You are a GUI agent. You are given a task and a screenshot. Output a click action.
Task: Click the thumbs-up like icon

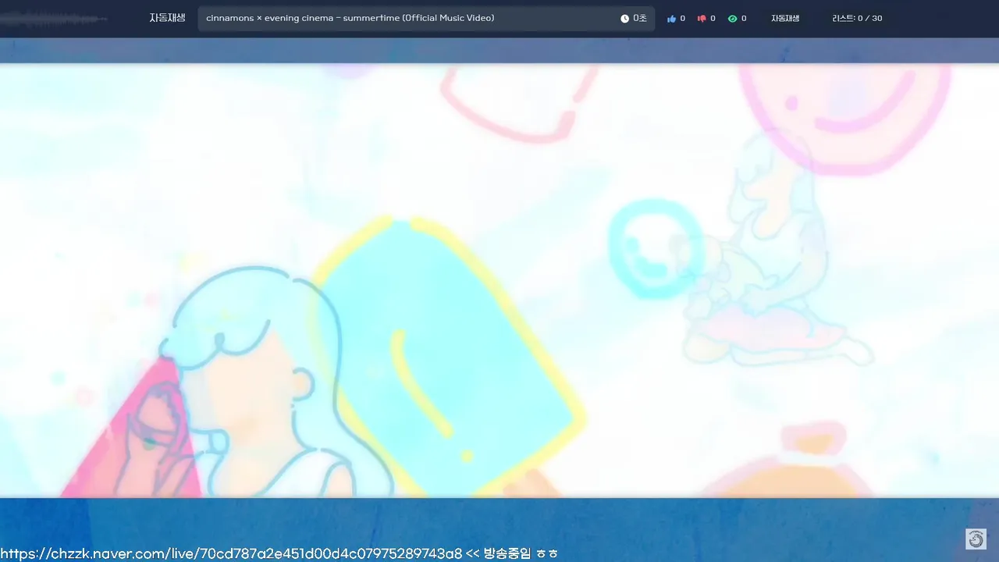(x=671, y=19)
